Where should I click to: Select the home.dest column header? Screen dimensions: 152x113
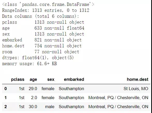click(x=138, y=80)
